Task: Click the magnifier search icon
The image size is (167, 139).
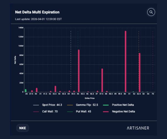Action: click(x=151, y=12)
